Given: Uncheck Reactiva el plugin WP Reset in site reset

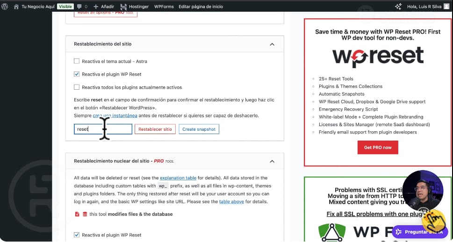Looking at the screenshot, I should pos(77,74).
